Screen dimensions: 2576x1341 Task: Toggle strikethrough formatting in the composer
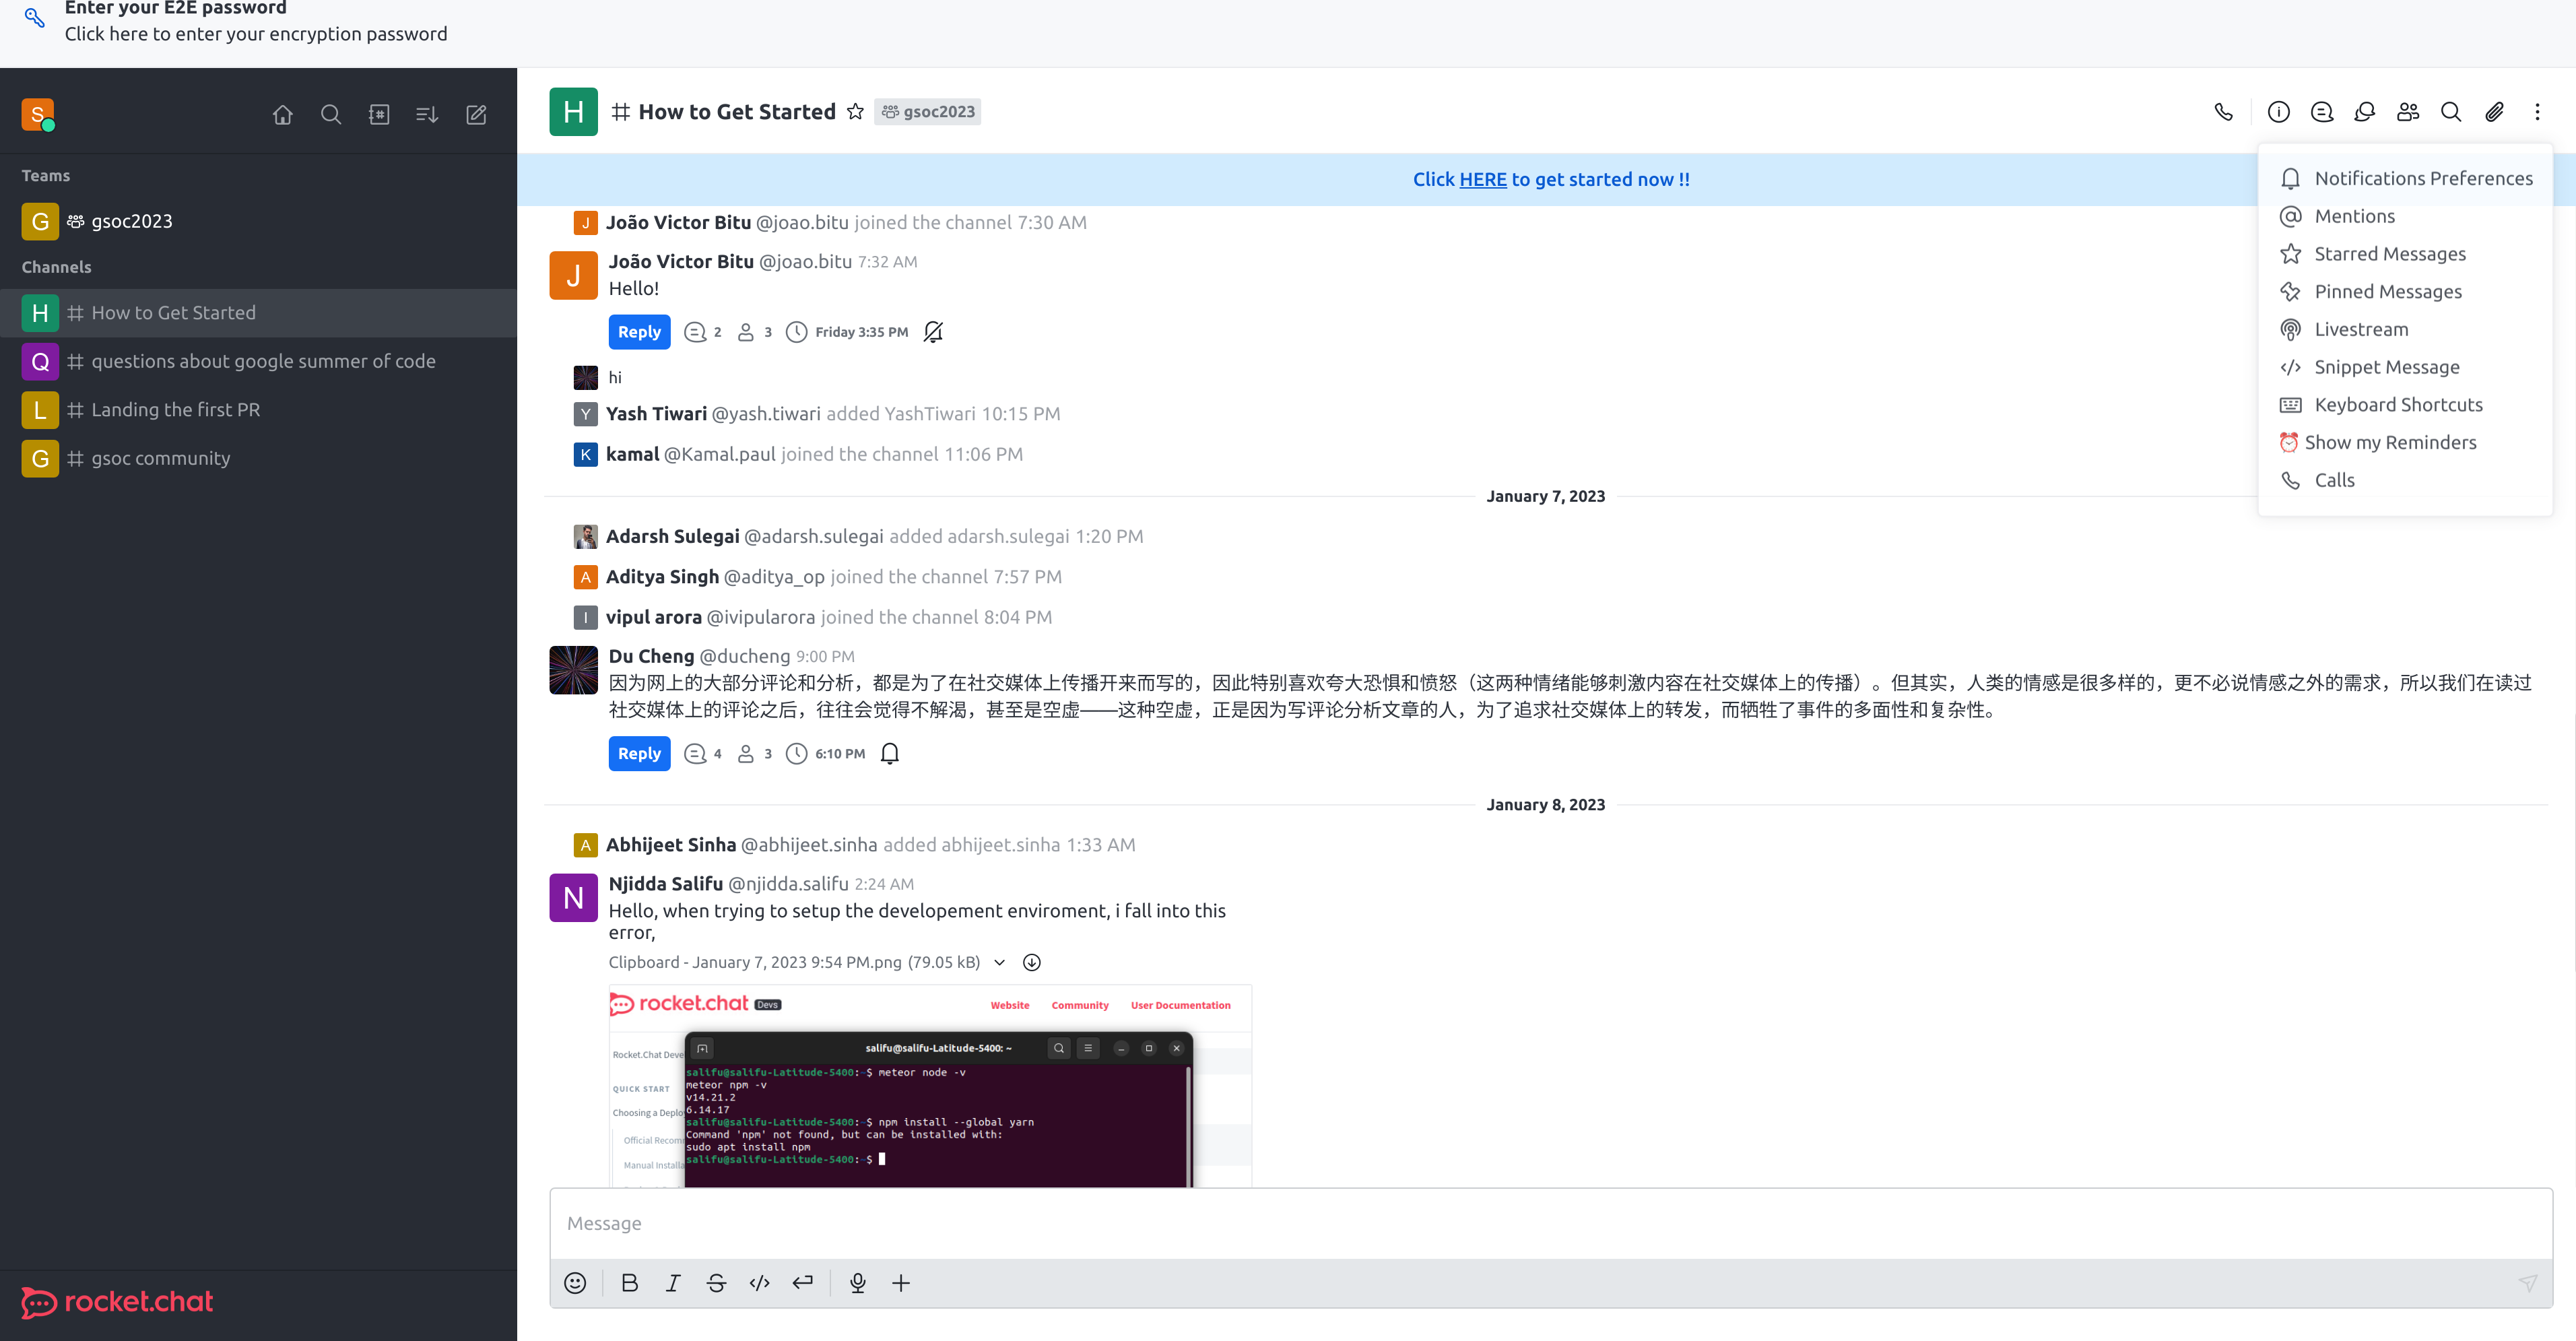click(716, 1283)
